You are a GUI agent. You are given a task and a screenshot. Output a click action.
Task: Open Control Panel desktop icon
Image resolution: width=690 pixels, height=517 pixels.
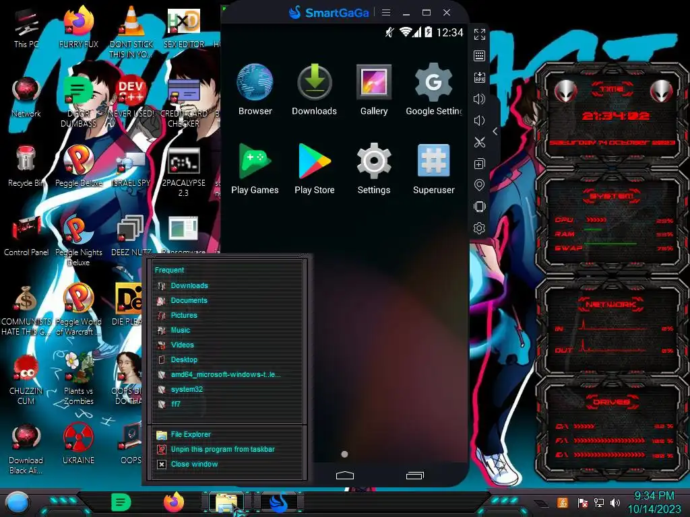(26, 236)
